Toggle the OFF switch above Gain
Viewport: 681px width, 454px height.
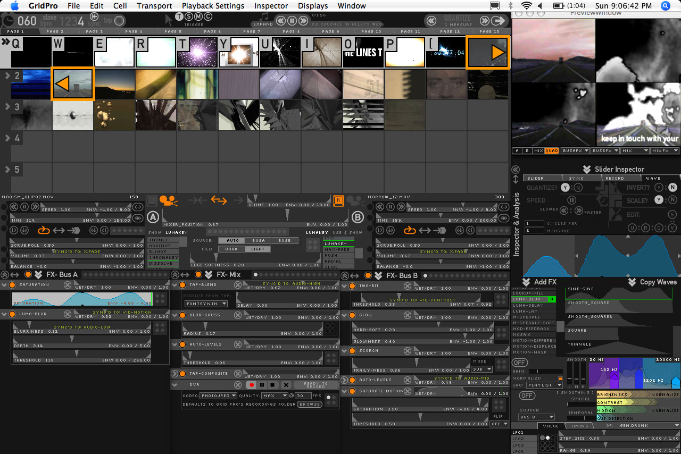coord(520,363)
